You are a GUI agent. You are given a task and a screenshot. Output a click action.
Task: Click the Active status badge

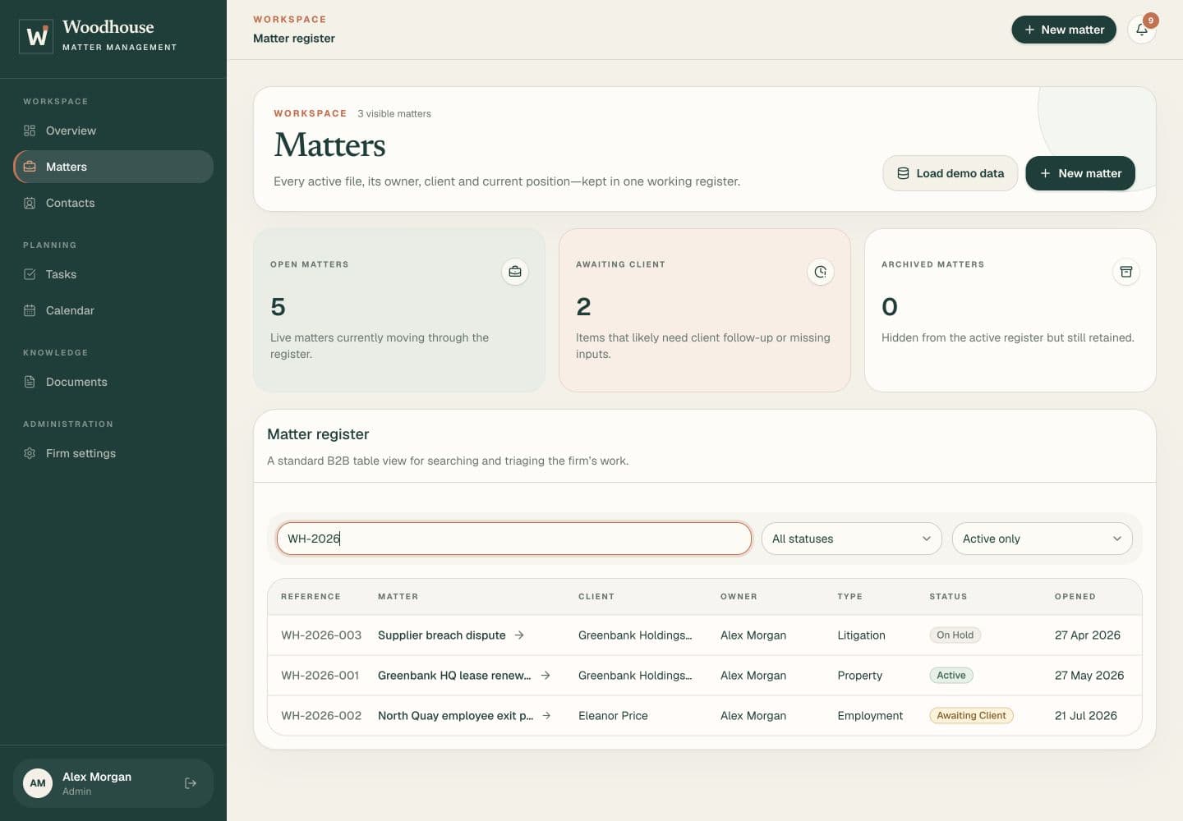[951, 676]
